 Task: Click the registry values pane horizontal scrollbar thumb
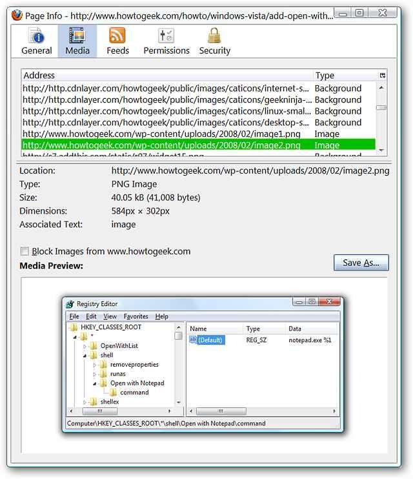point(221,411)
